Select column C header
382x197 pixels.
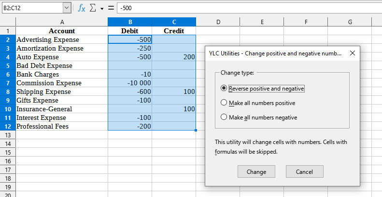[174, 22]
